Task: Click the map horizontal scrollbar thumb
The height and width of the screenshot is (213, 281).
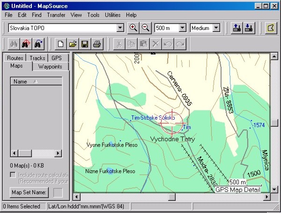Action: (x=172, y=197)
